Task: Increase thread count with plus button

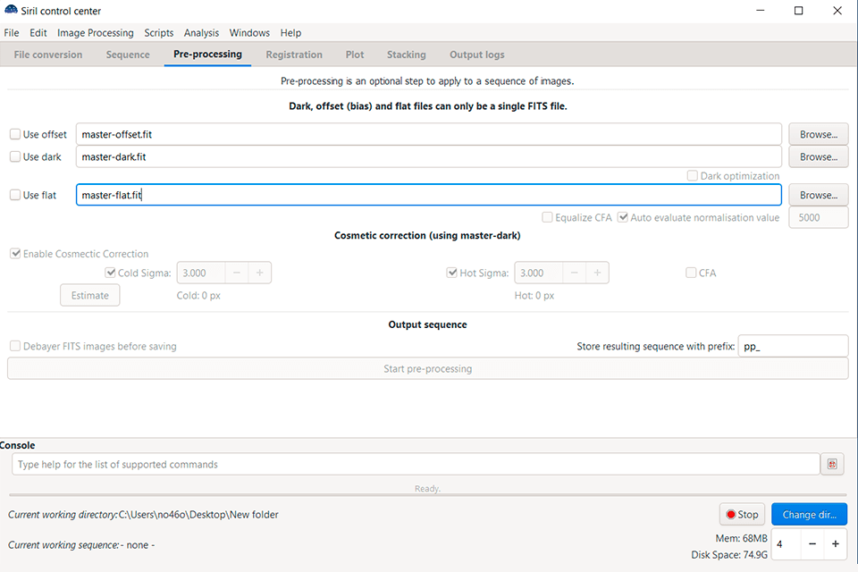Action: pyautogui.click(x=835, y=543)
